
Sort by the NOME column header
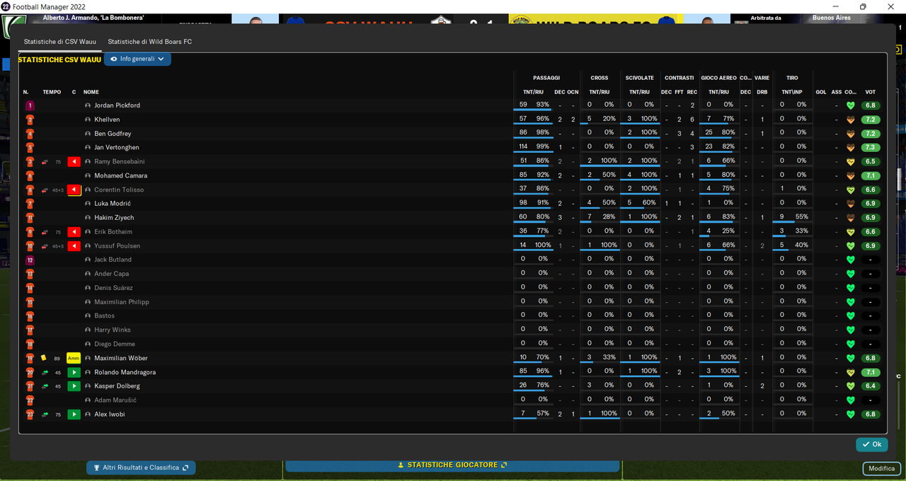tap(91, 92)
